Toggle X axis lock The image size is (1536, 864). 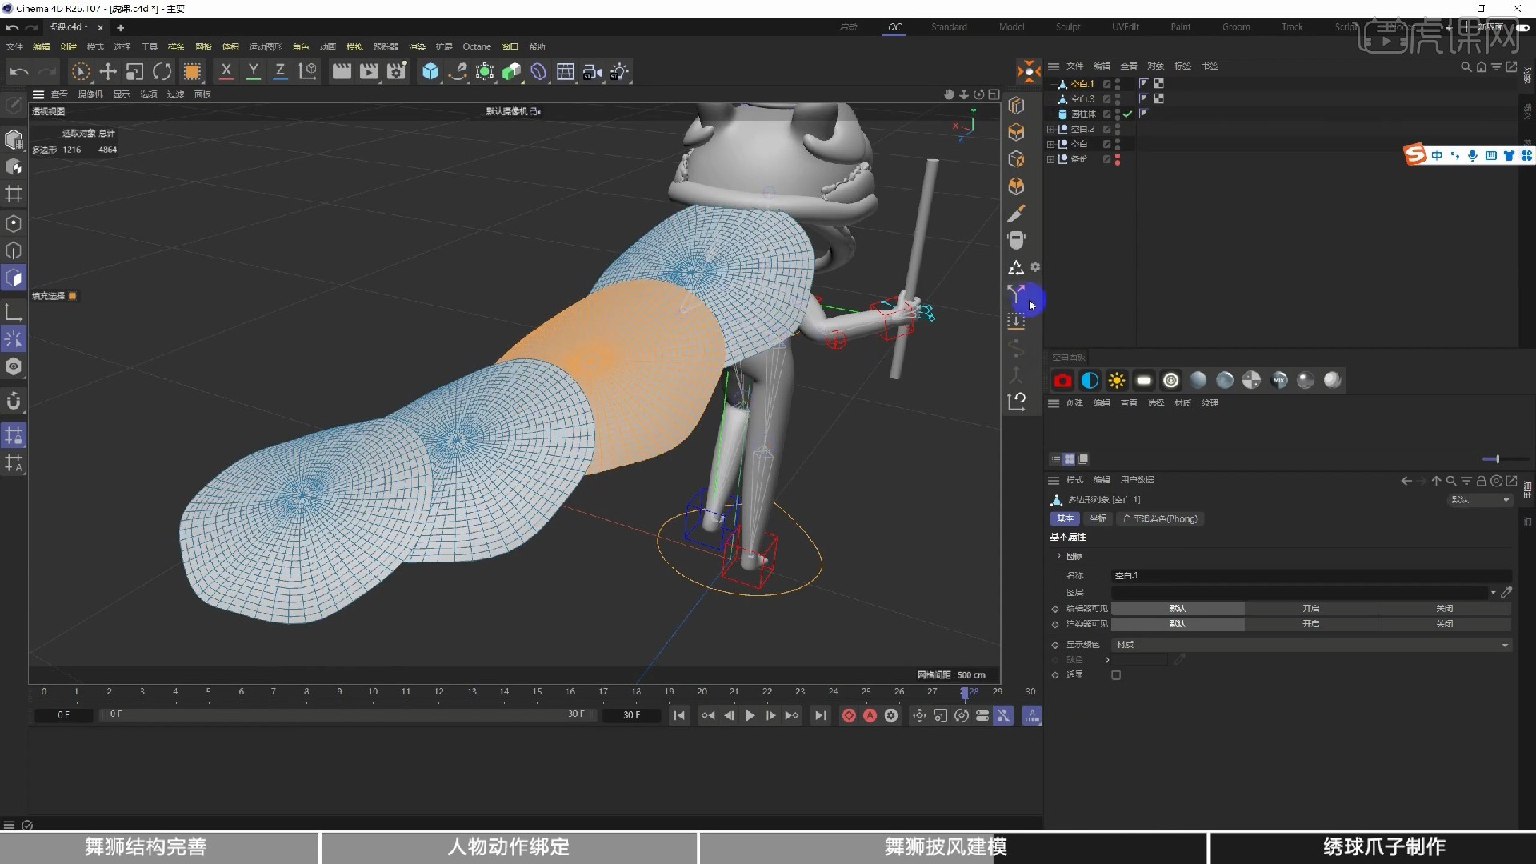coord(226,72)
